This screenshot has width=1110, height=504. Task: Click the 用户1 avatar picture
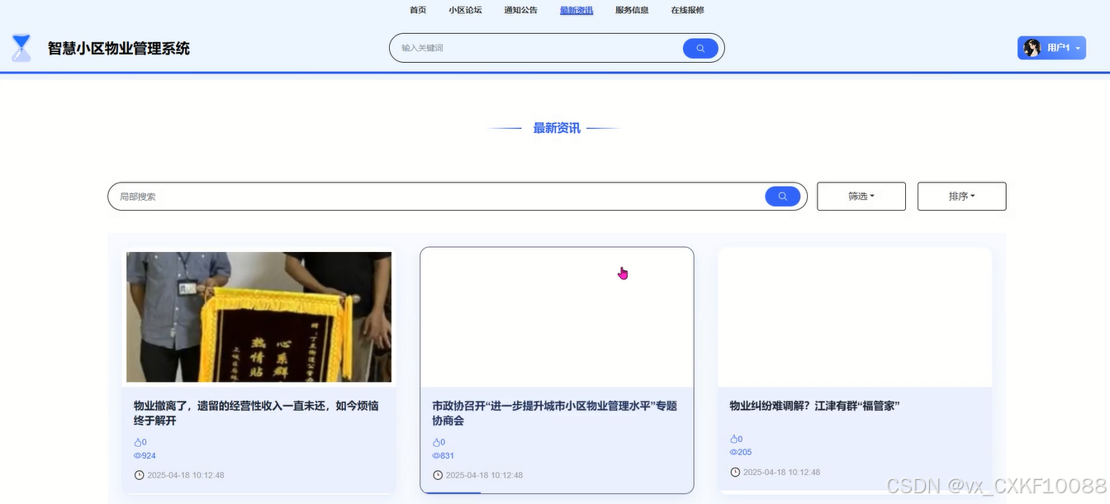[x=1032, y=48]
